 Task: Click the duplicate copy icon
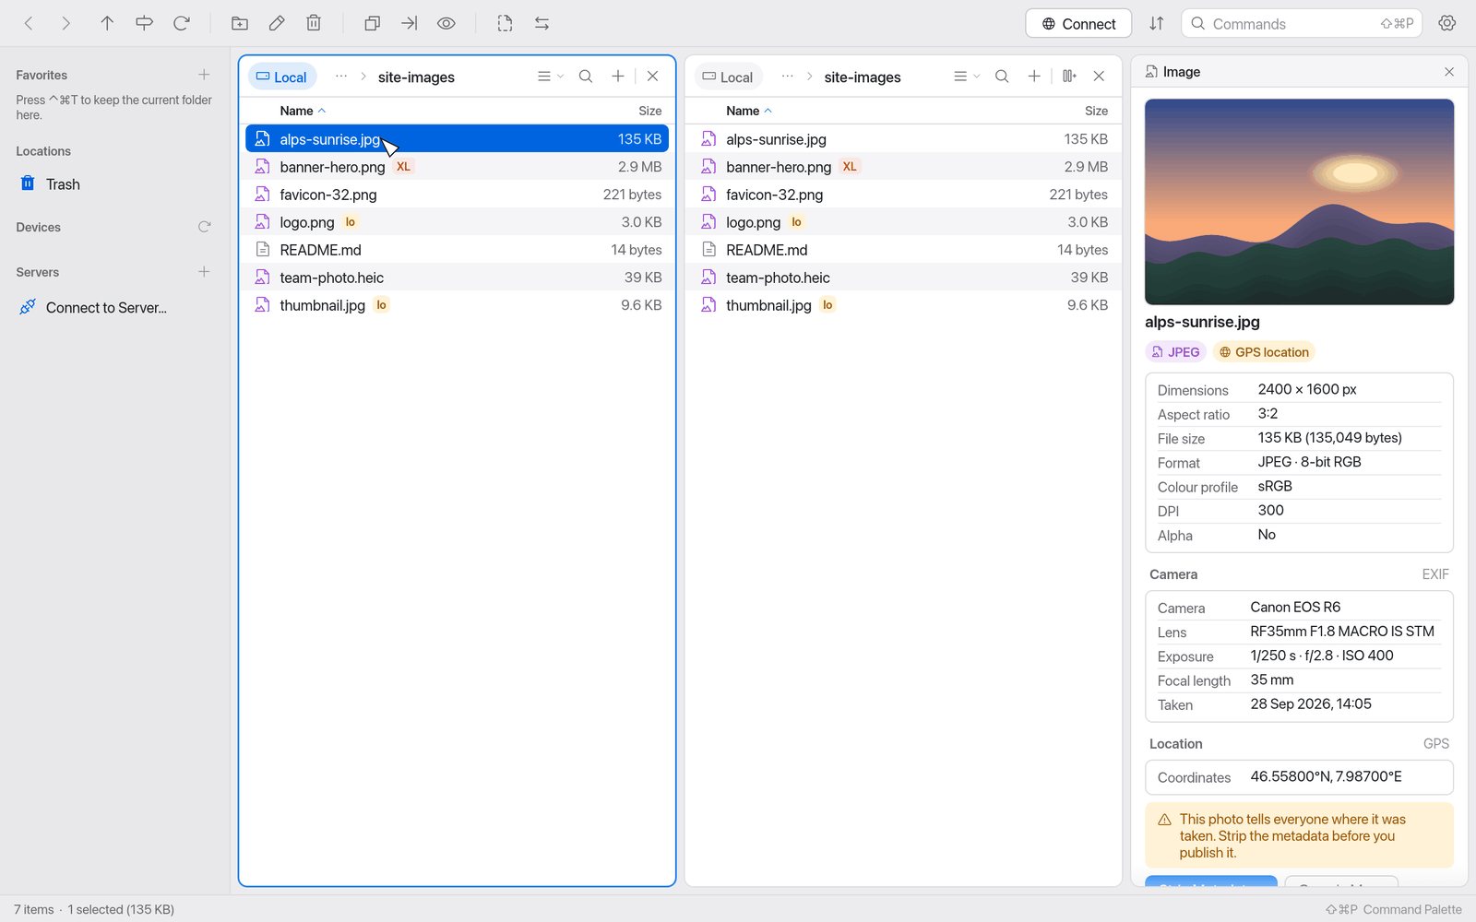372,23
